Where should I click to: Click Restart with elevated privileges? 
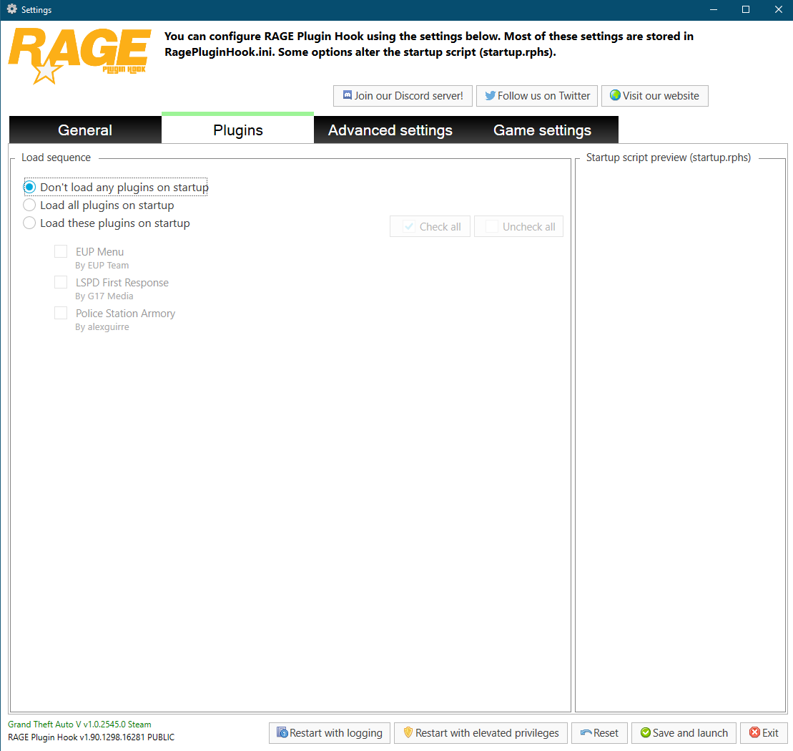481,733
